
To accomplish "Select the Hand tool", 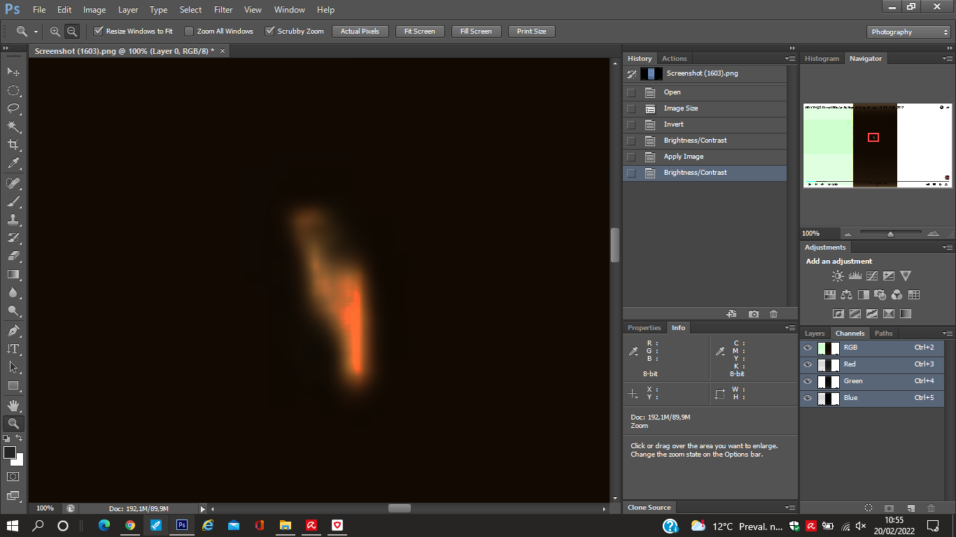I will click(x=13, y=405).
